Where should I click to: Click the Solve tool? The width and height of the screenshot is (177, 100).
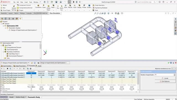click(66, 6)
